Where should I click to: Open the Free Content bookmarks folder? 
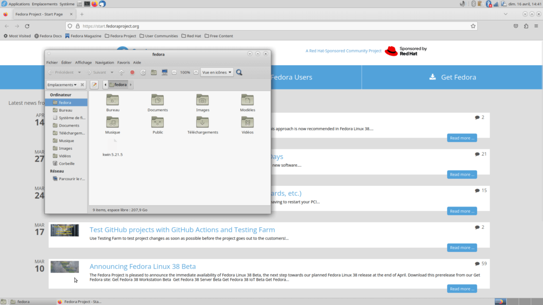click(219, 36)
